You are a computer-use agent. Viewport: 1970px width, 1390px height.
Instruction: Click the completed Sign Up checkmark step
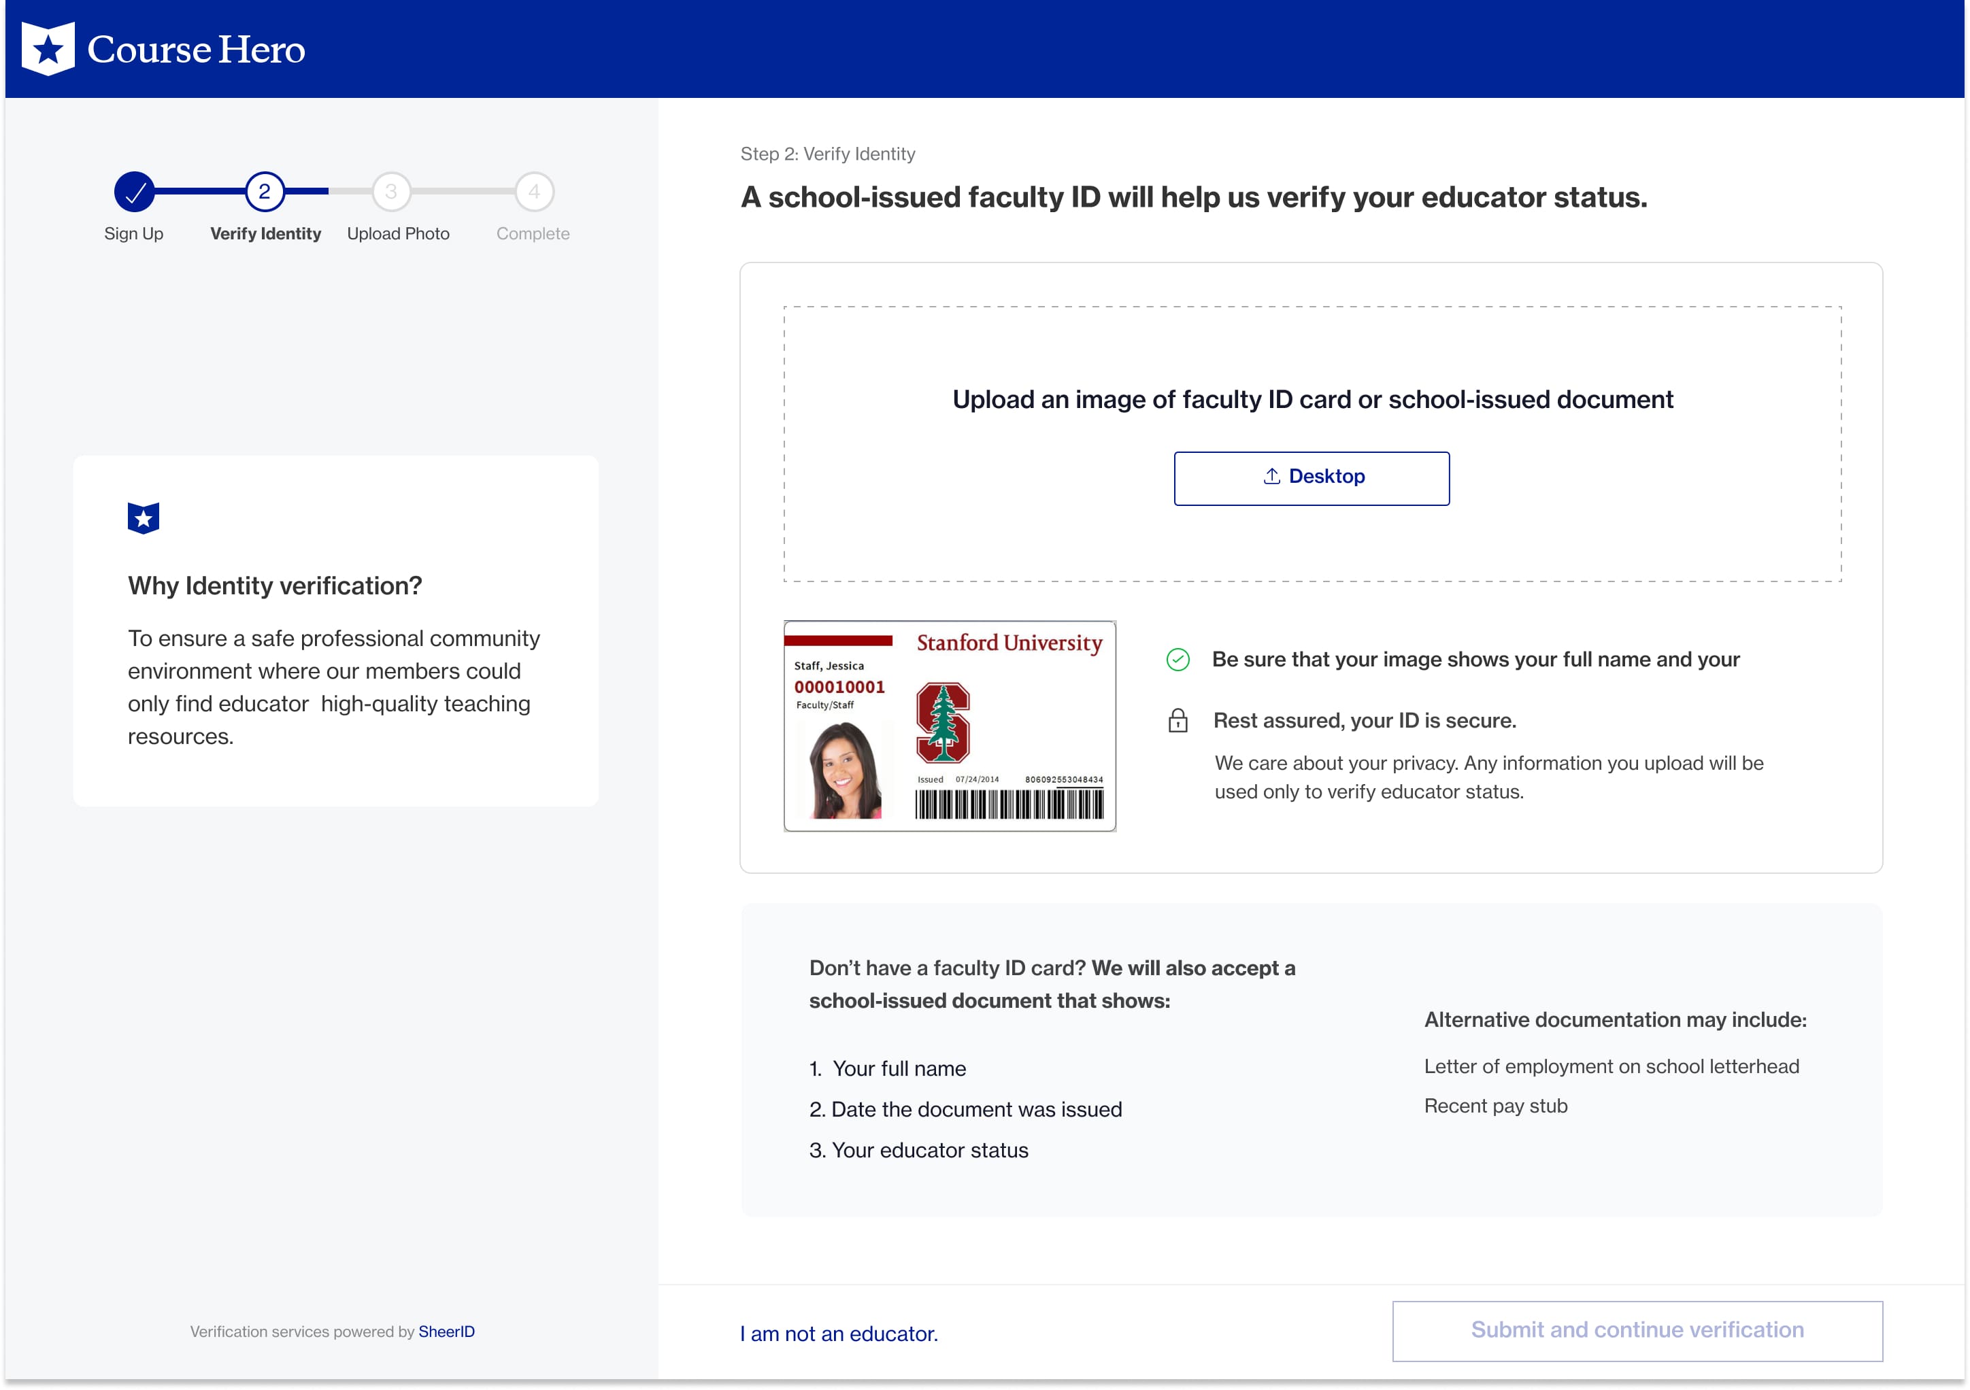pyautogui.click(x=135, y=192)
